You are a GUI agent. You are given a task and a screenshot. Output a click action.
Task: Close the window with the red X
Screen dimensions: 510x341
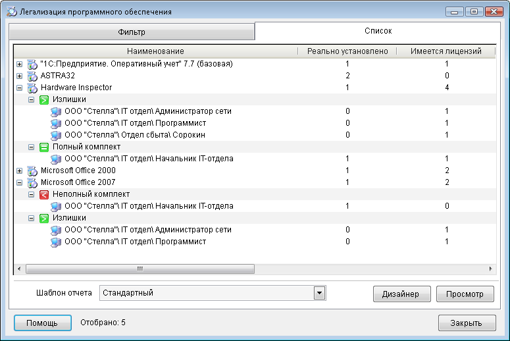[494, 12]
